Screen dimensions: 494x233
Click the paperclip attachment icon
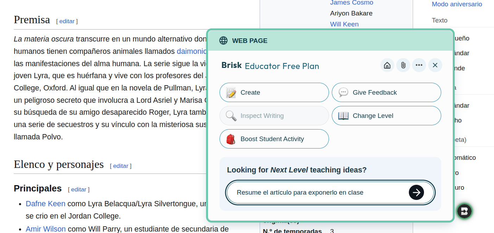(403, 65)
